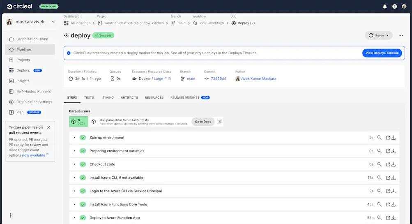Go to All Pipelines breadcrumb

77,23
